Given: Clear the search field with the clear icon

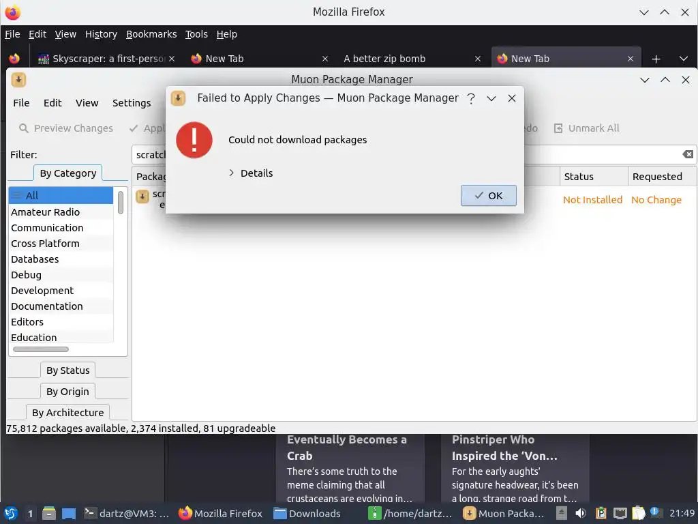Looking at the screenshot, I should [688, 154].
